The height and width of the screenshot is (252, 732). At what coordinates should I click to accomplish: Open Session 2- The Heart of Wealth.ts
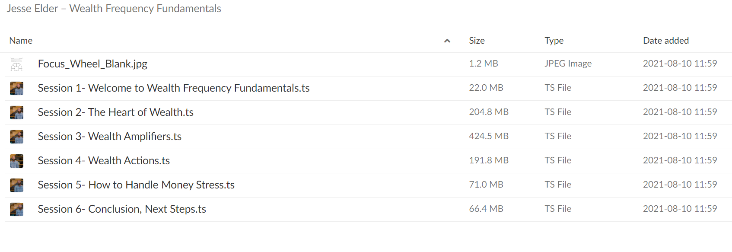coord(115,112)
